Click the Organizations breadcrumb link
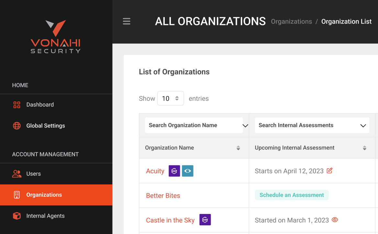The width and height of the screenshot is (378, 234). (291, 22)
